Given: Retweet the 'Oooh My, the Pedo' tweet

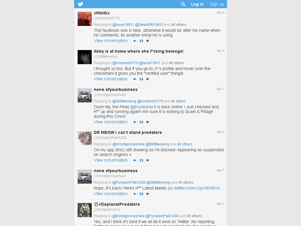Looking at the screenshot, I should tap(141, 122).
